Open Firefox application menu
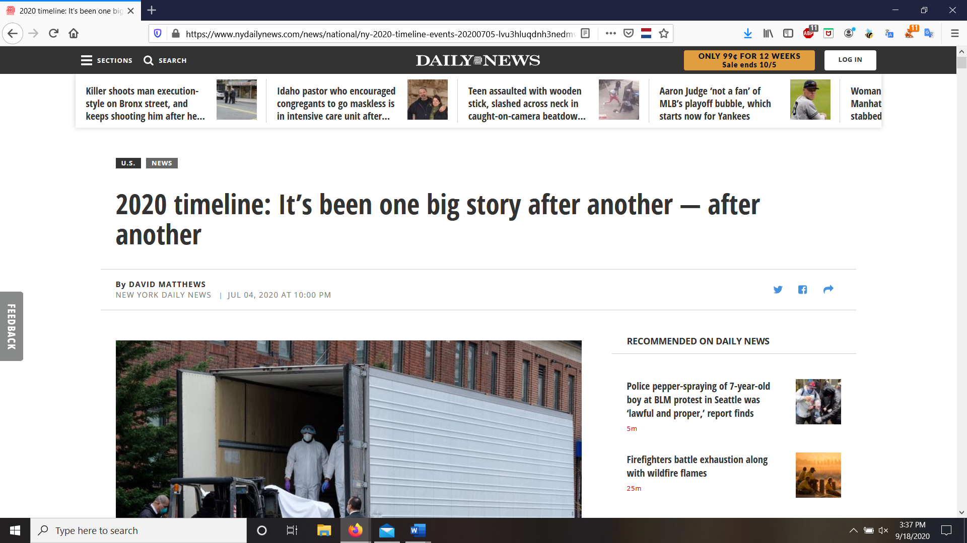967x543 pixels. pos(954,34)
